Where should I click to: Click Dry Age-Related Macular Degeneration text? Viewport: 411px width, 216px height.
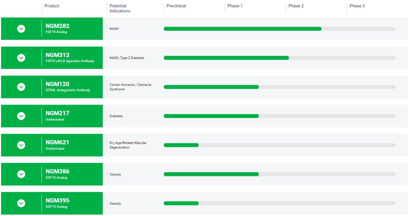128,145
